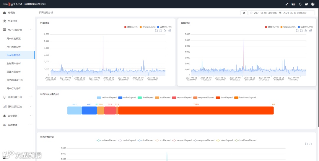Click the 66.2 value label

(x=74, y=104)
